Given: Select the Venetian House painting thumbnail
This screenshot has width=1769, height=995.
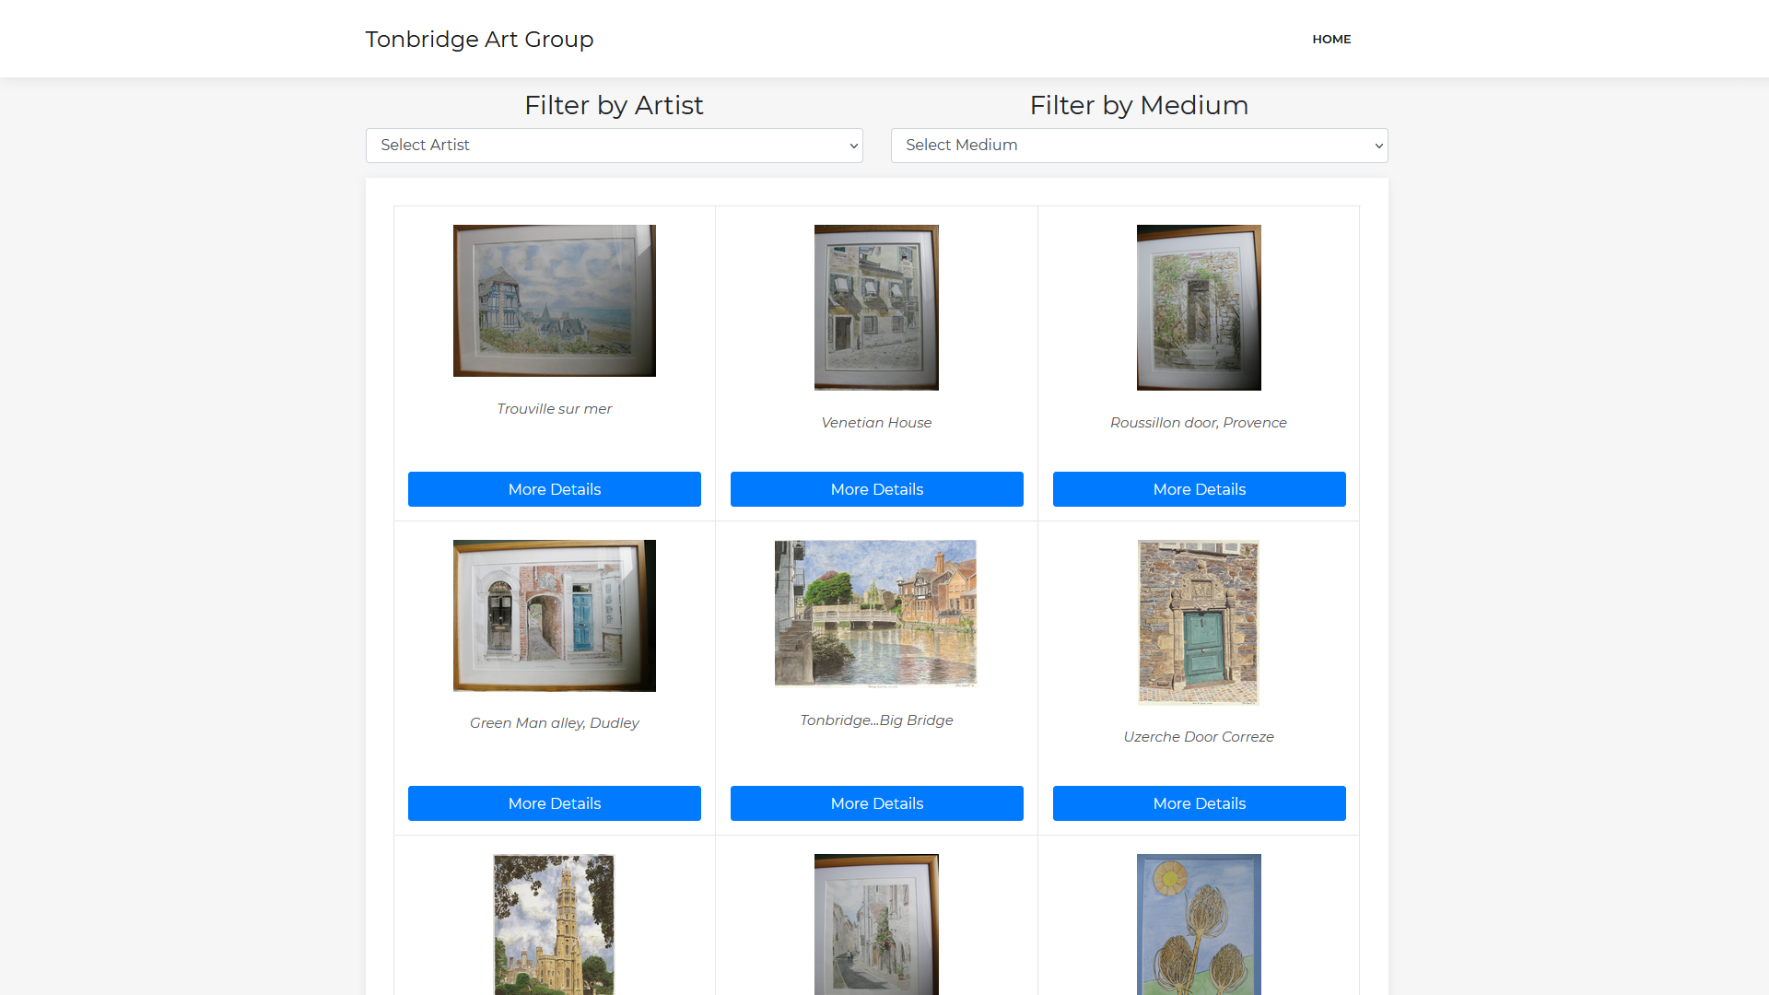Looking at the screenshot, I should [876, 308].
